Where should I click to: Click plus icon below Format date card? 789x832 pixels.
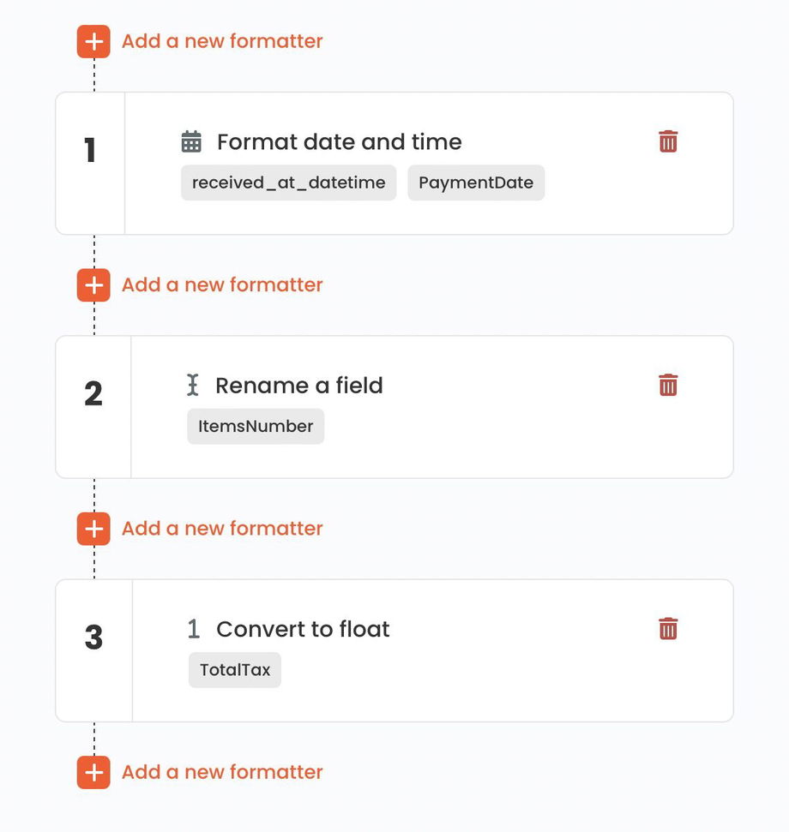tap(93, 285)
